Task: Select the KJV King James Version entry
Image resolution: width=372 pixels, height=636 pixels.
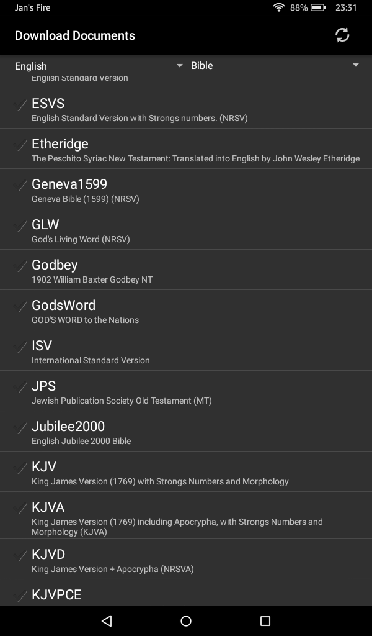Action: pos(186,472)
